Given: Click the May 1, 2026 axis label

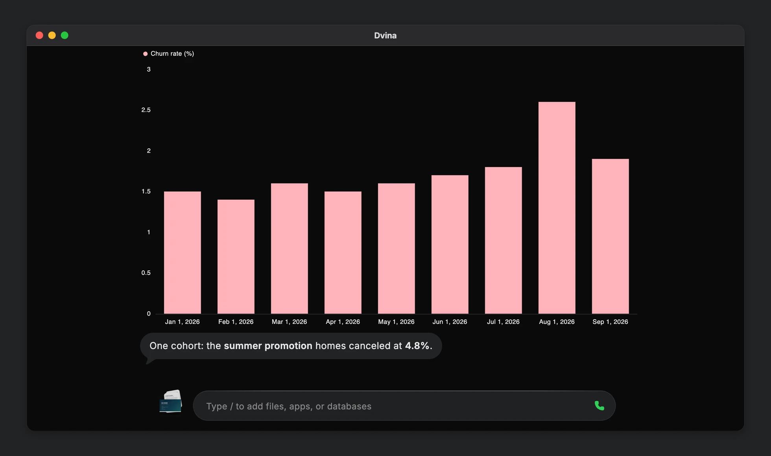Looking at the screenshot, I should click(x=396, y=322).
